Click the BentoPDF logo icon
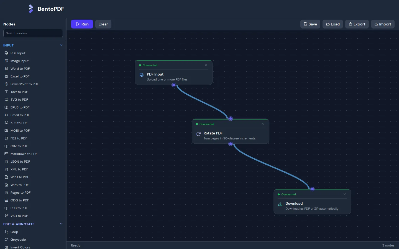Viewport: 399px width, 249px height. [x=31, y=9]
